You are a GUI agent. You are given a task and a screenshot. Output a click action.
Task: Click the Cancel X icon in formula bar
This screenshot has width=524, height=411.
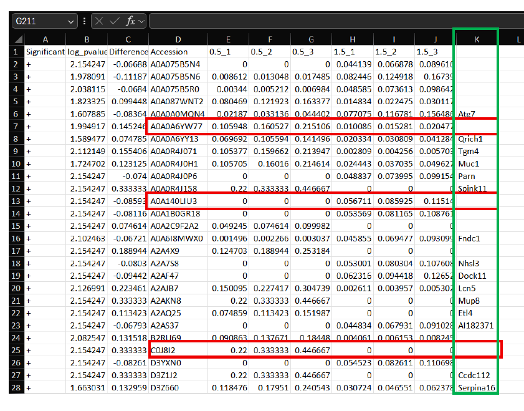click(101, 21)
